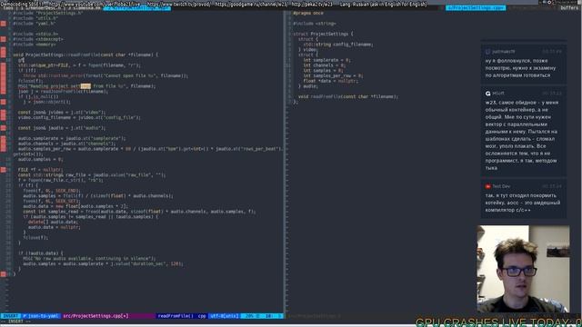Click 'const json& jvideo' line
This screenshot has width=582, height=327.
coord(62,113)
